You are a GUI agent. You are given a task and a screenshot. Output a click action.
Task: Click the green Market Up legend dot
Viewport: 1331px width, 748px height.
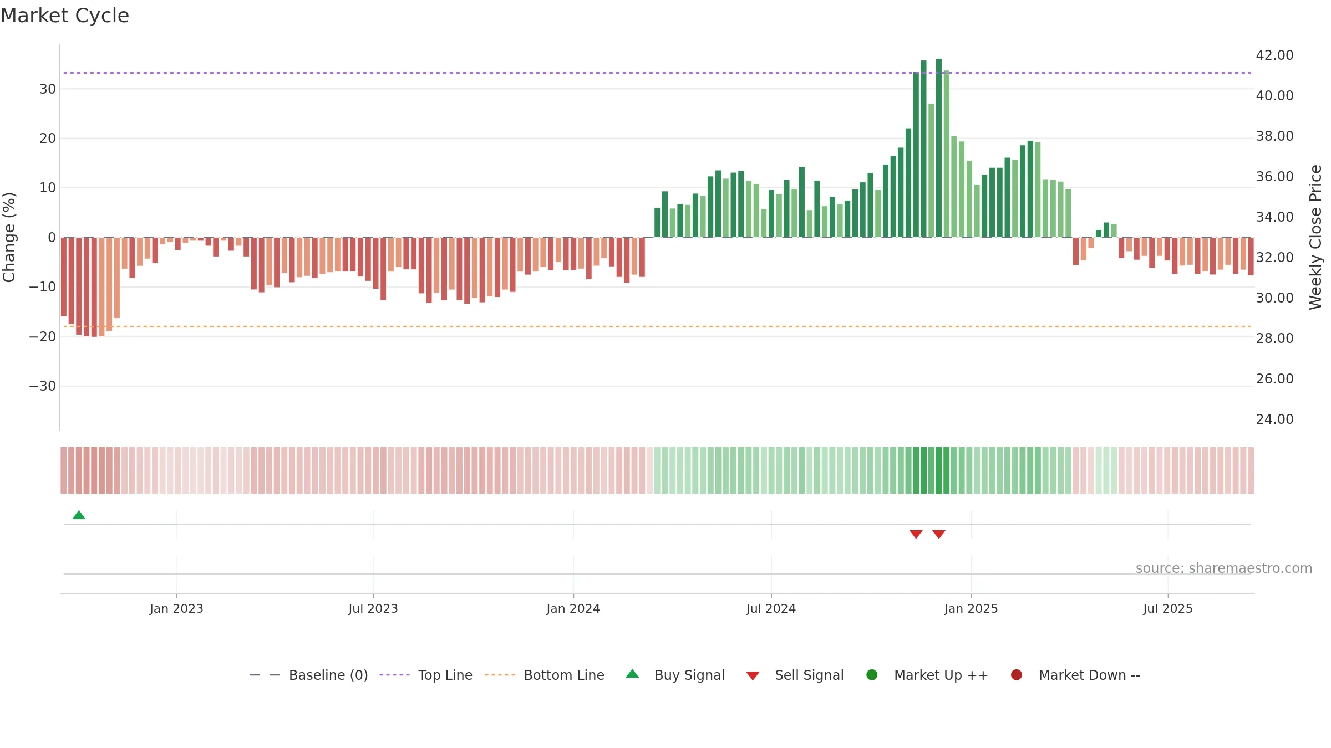(x=872, y=675)
